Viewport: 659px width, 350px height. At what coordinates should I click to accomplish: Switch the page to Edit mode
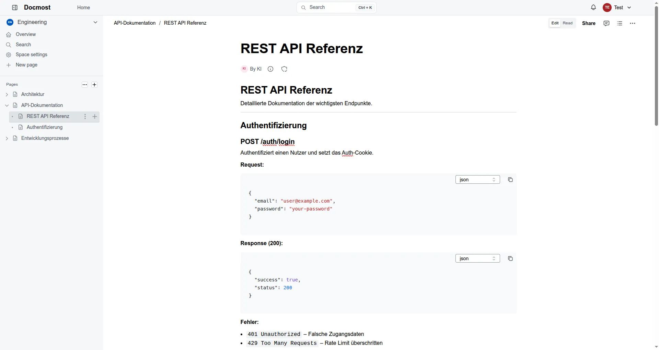click(555, 23)
